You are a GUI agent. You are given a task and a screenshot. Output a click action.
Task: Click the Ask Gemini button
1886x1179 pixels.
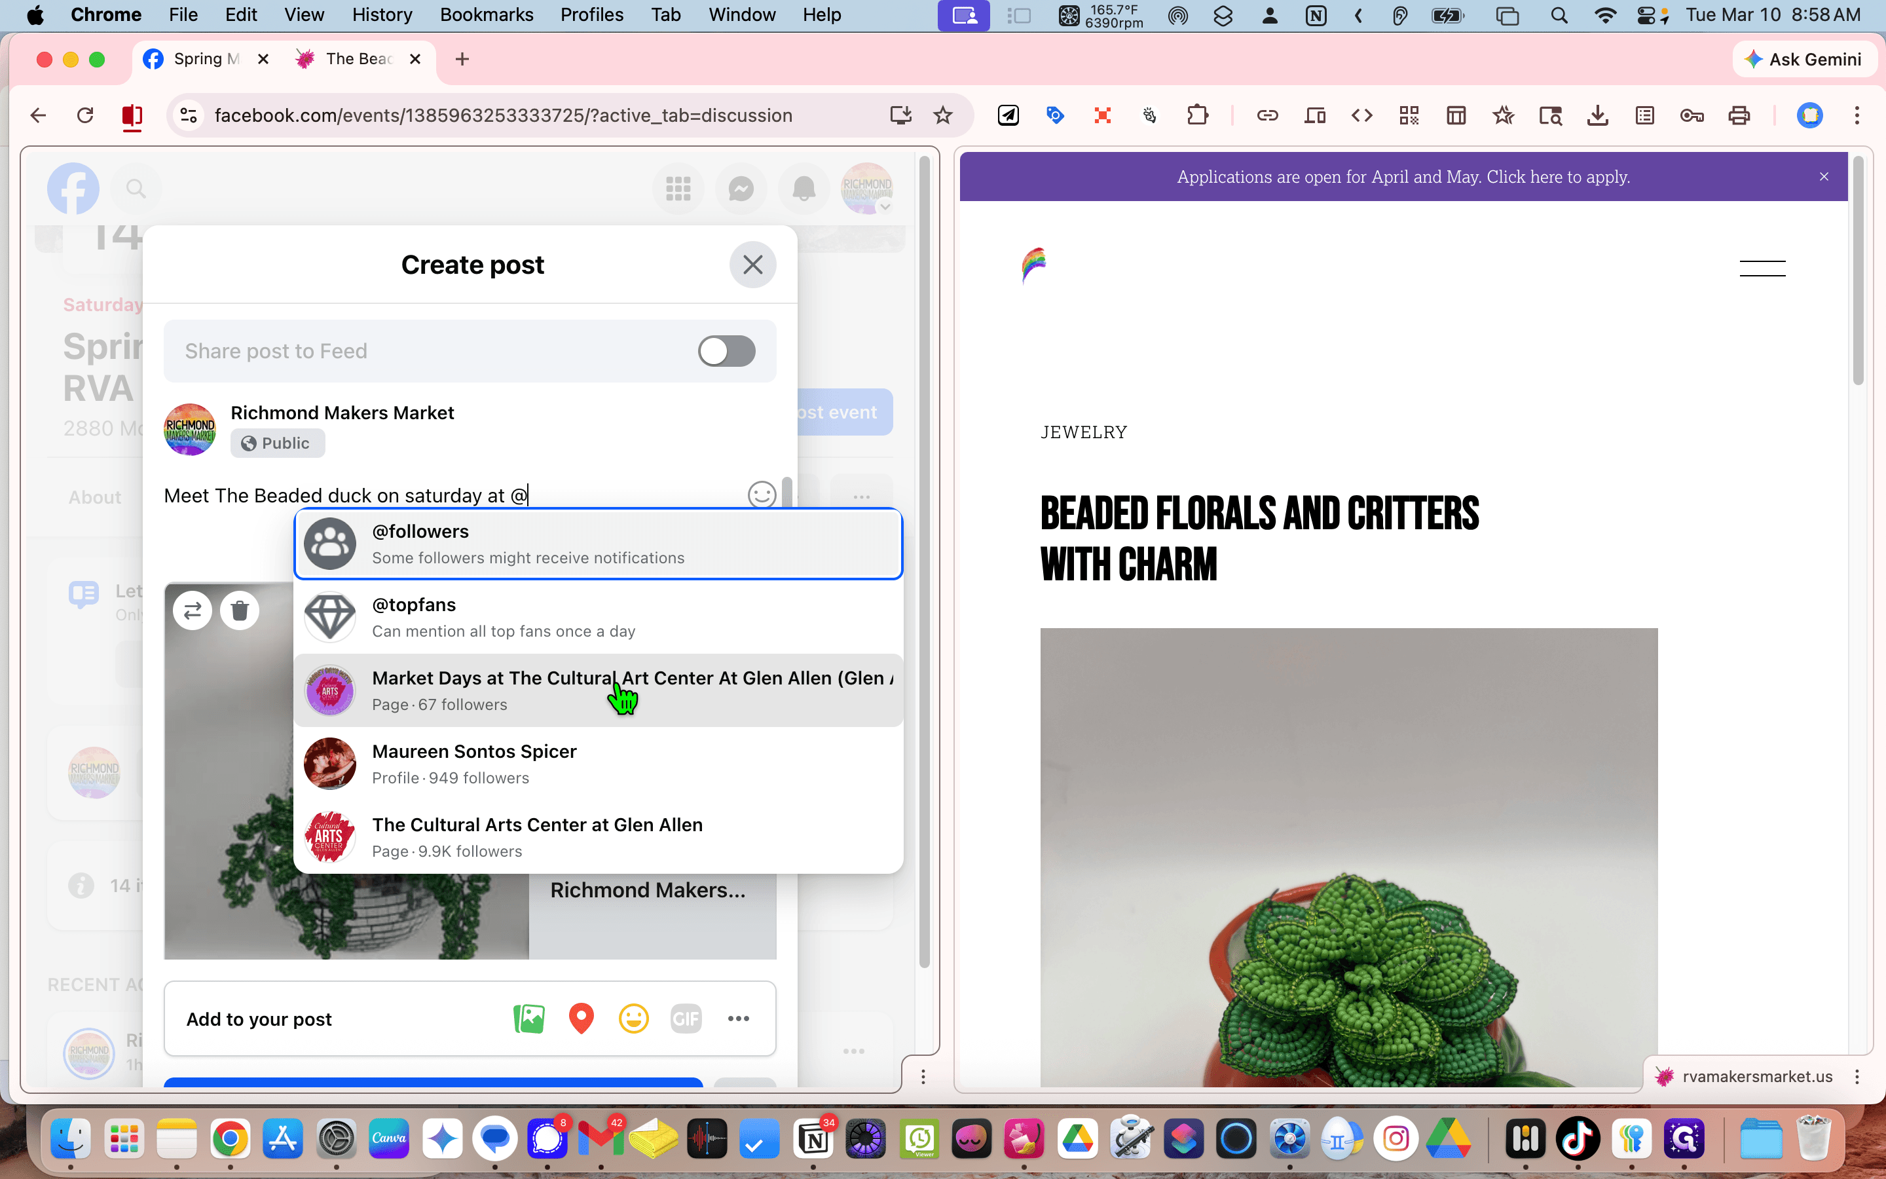point(1803,59)
